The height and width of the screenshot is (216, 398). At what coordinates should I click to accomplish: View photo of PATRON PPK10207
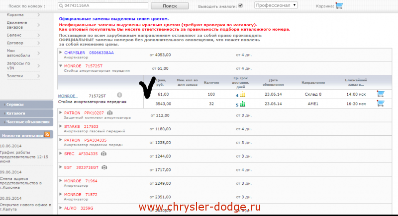(x=109, y=112)
